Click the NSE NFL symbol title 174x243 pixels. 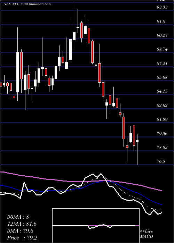(x=11, y=4)
